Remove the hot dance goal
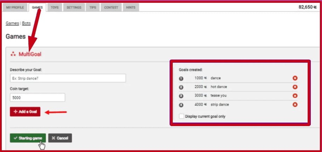This screenshot has width=322, height=152. tap(295, 87)
